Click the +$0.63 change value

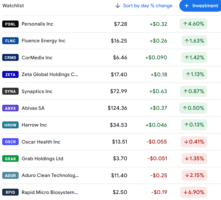tap(158, 91)
